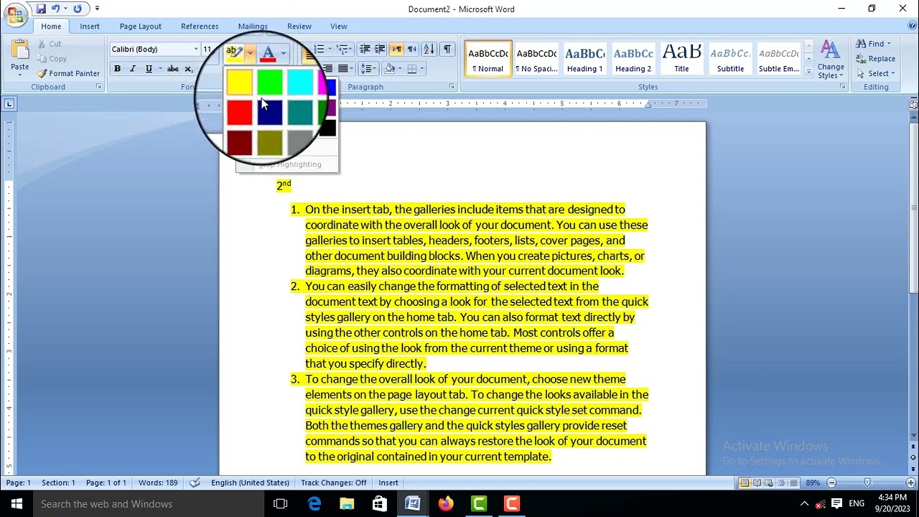Expand the borders dropdown arrow
This screenshot has height=517, width=919.
click(x=421, y=68)
